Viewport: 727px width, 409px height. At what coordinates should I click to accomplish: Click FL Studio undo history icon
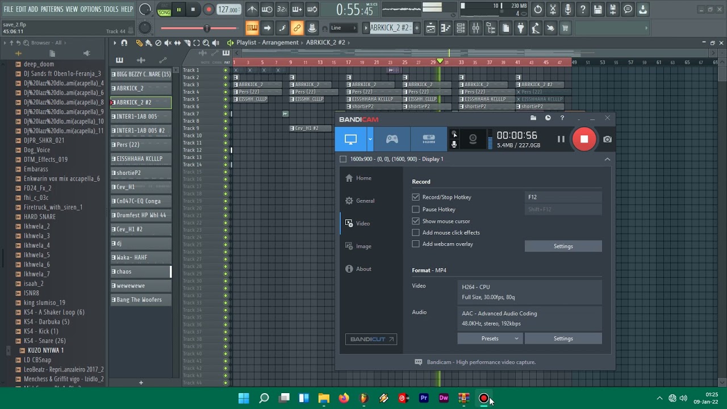coord(538,10)
